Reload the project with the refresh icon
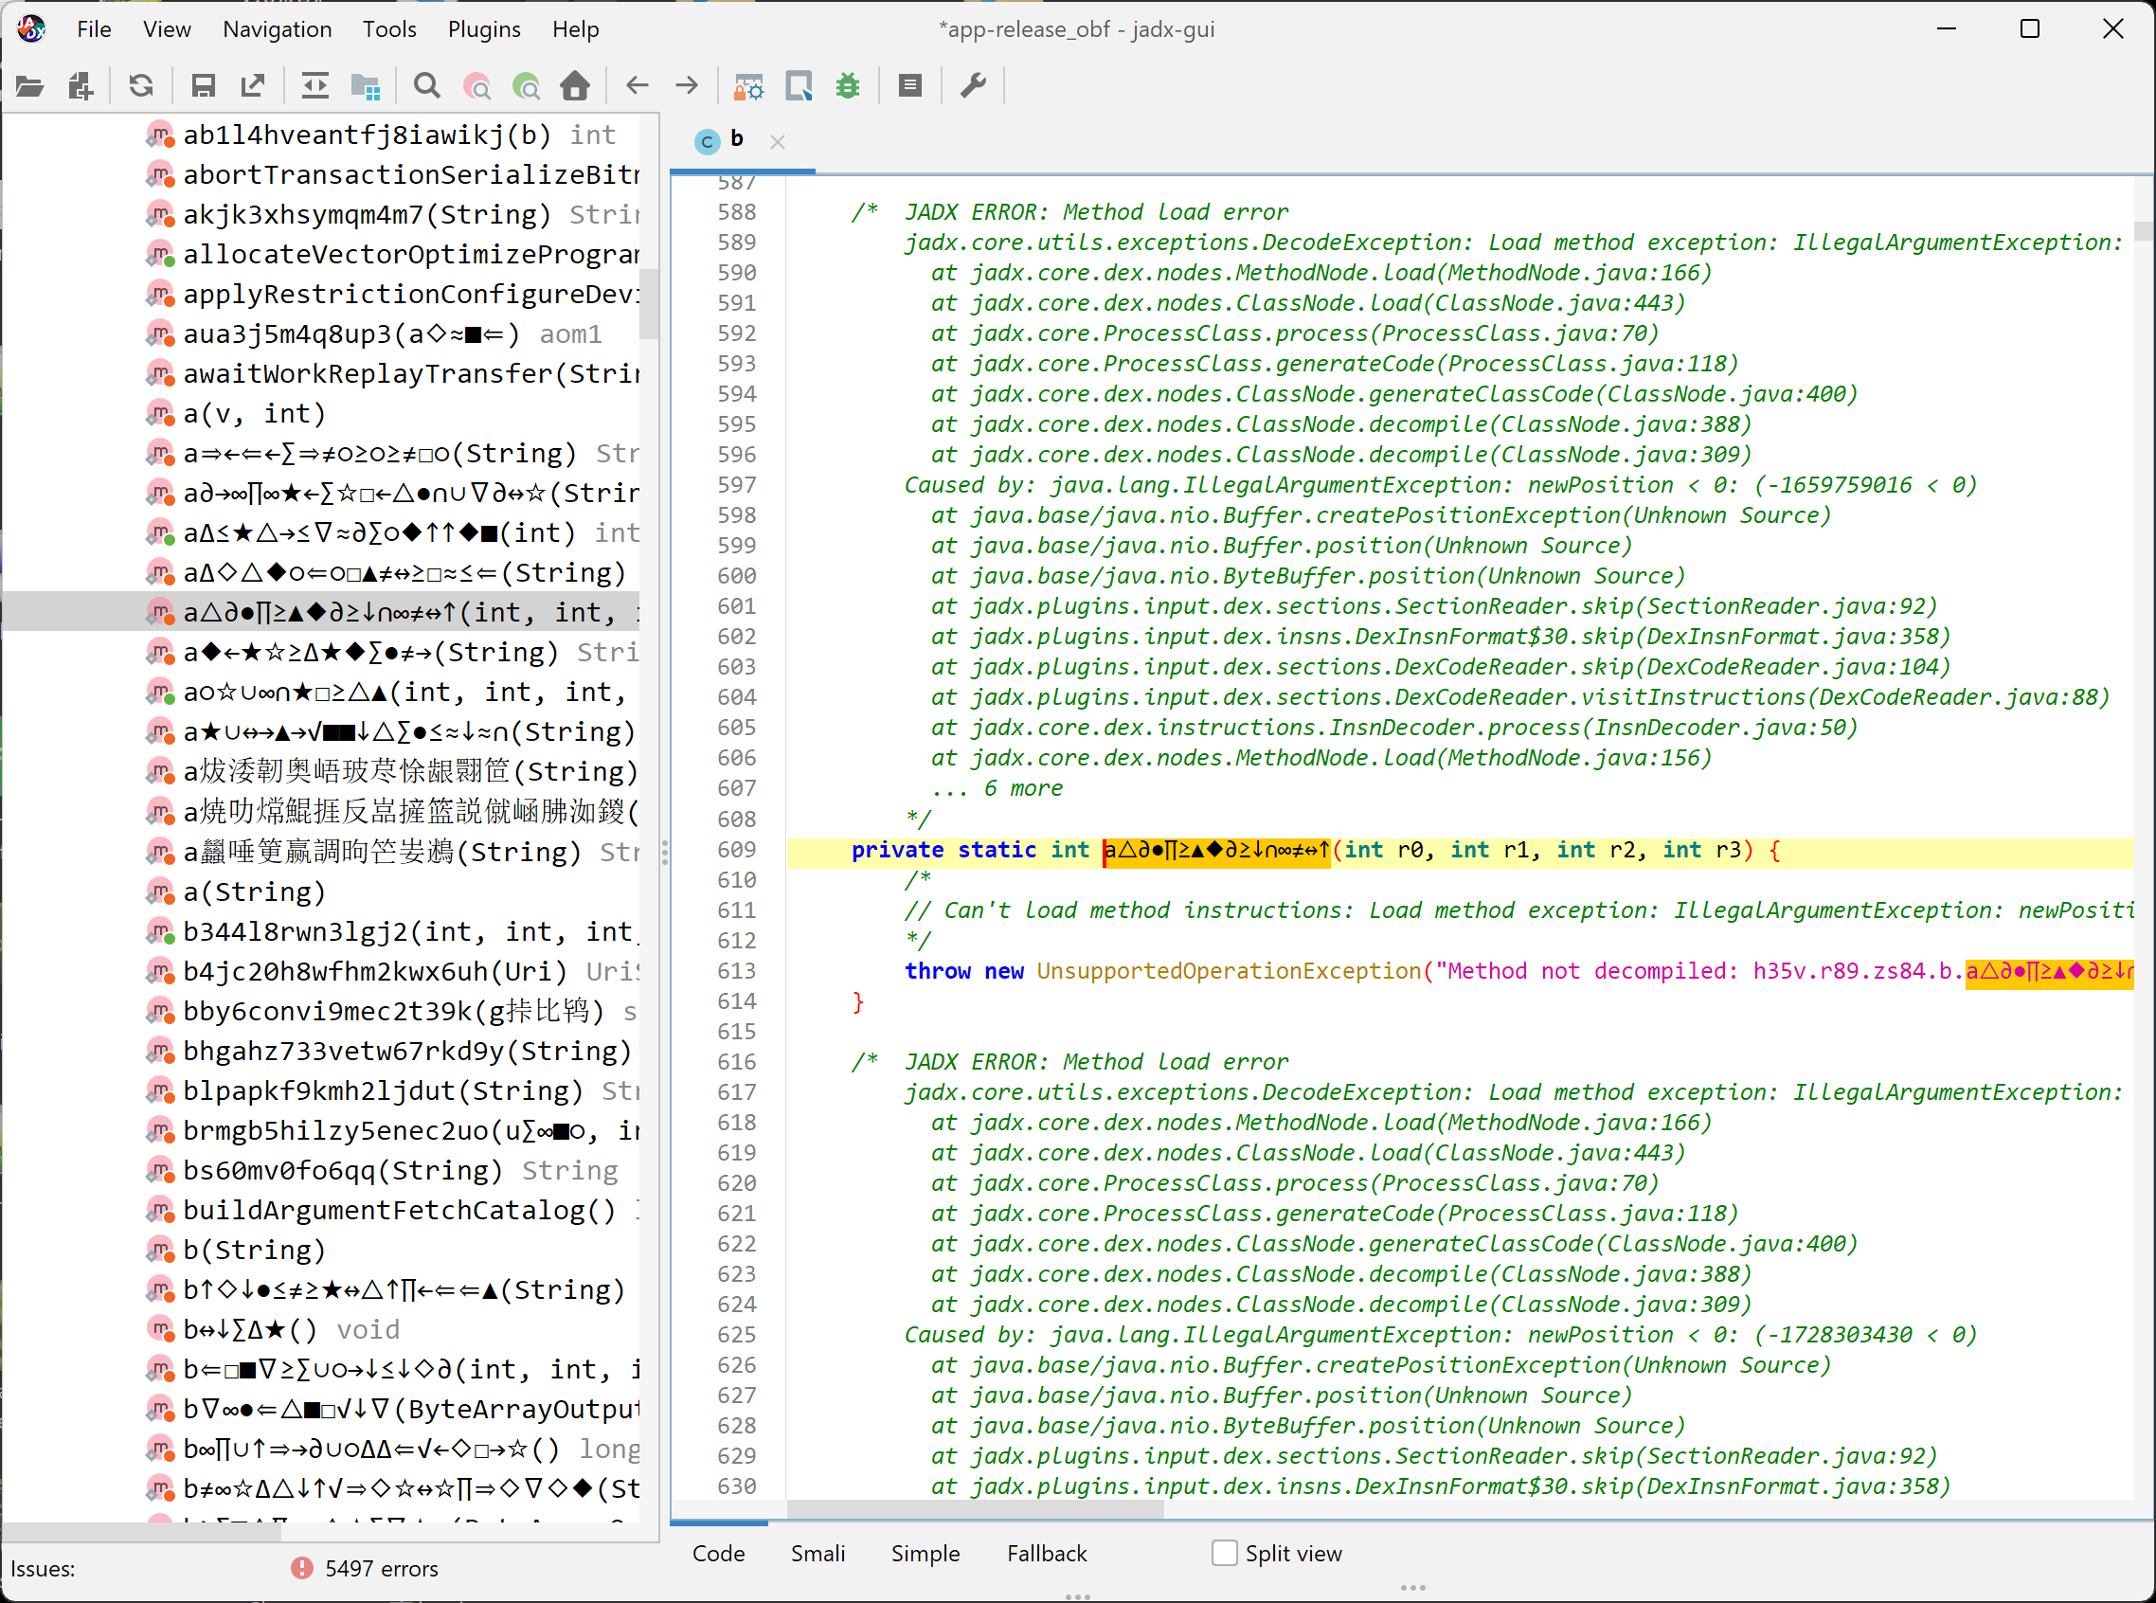This screenshot has height=1603, width=2156. (142, 86)
